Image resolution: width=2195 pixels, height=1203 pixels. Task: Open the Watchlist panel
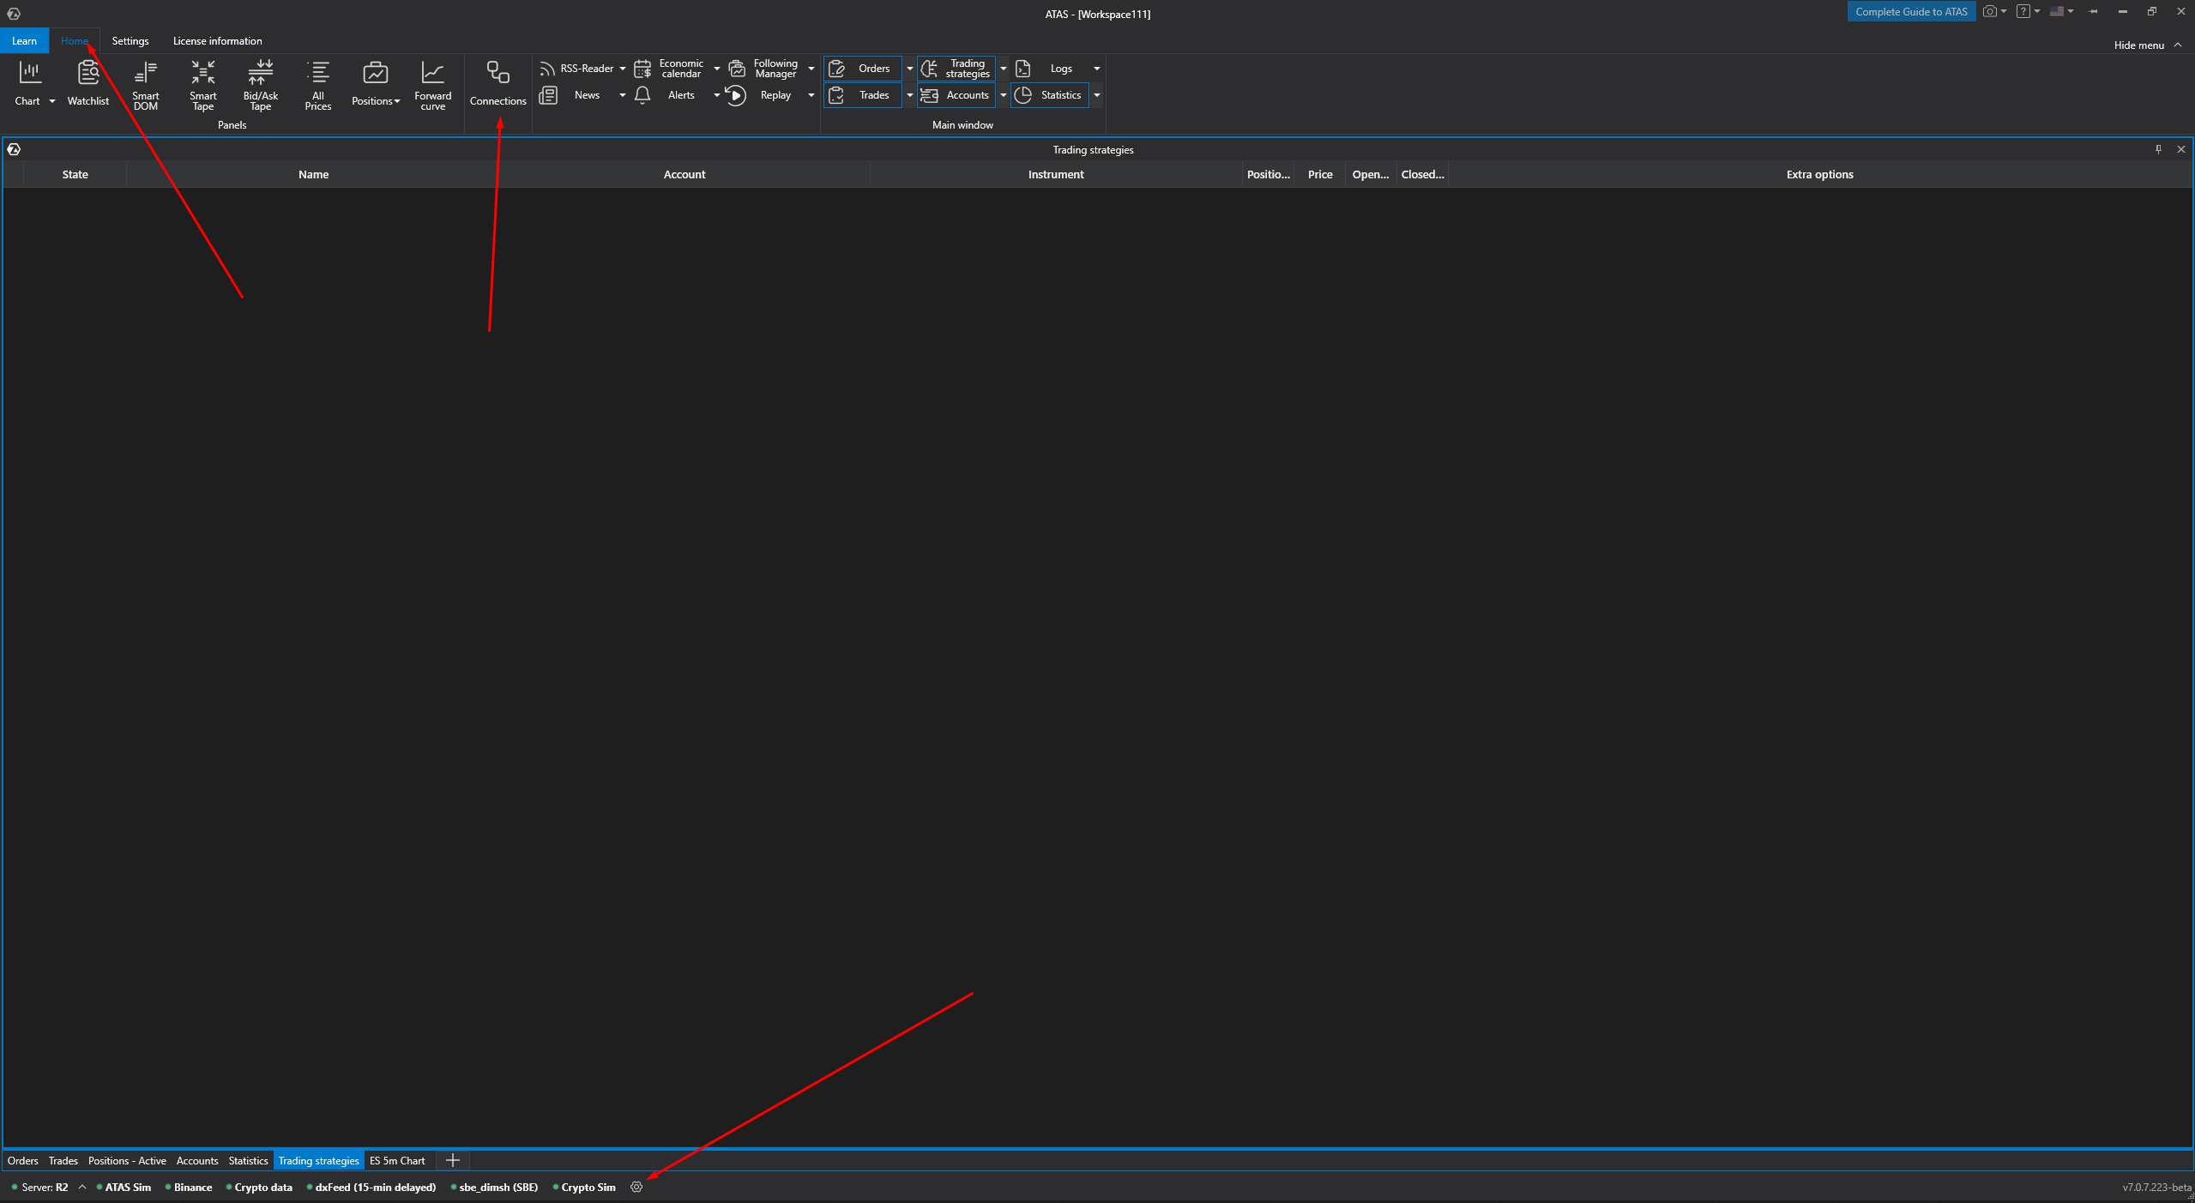pos(87,84)
